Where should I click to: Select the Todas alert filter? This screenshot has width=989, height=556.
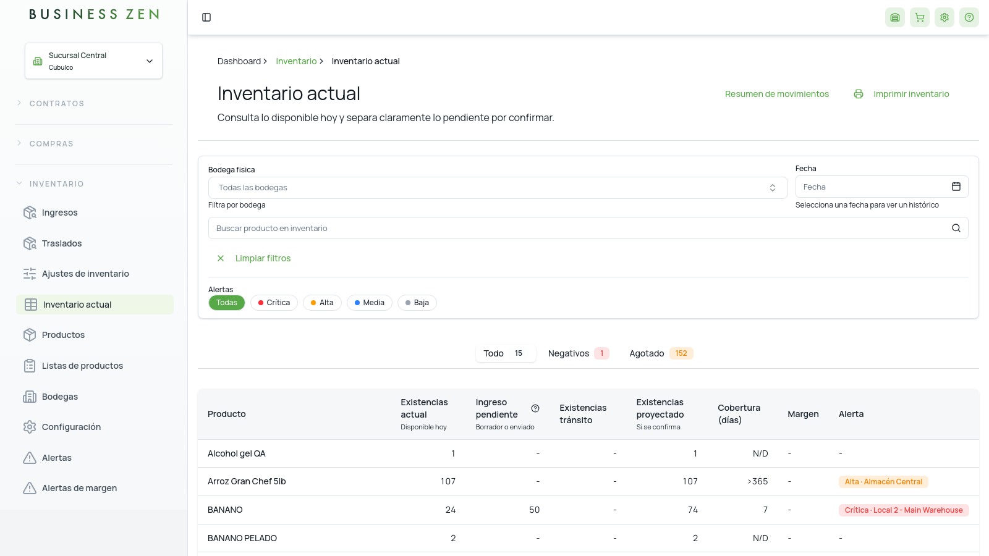coord(227,303)
